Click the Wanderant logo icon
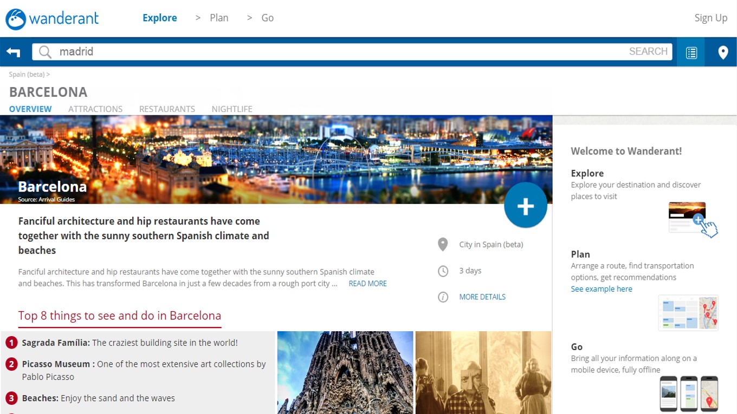 [x=16, y=19]
